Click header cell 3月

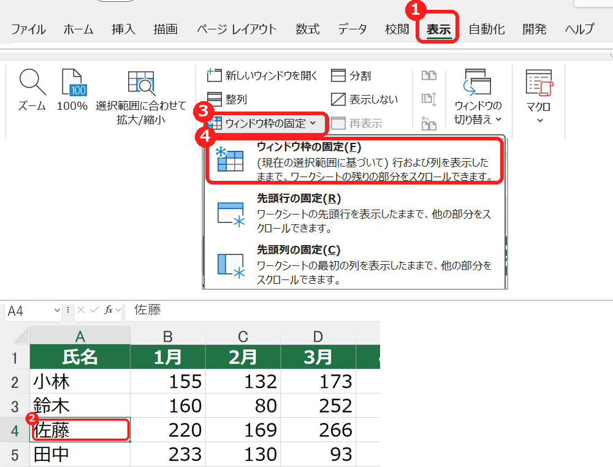318,357
